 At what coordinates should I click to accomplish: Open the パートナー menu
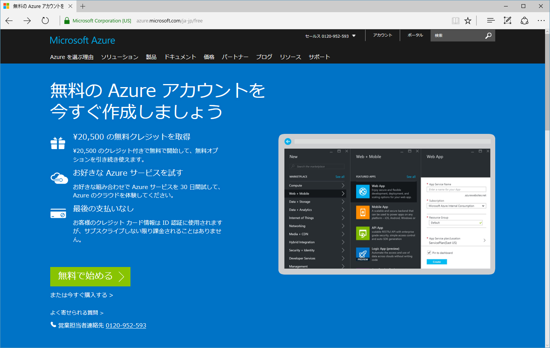pos(235,57)
